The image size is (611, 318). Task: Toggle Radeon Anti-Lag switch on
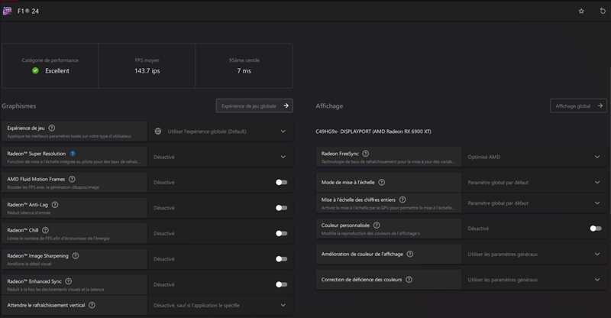point(281,208)
